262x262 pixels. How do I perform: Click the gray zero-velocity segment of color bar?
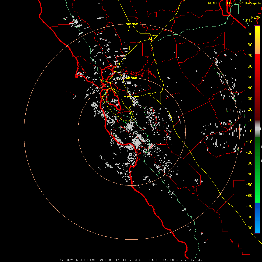click(x=257, y=129)
